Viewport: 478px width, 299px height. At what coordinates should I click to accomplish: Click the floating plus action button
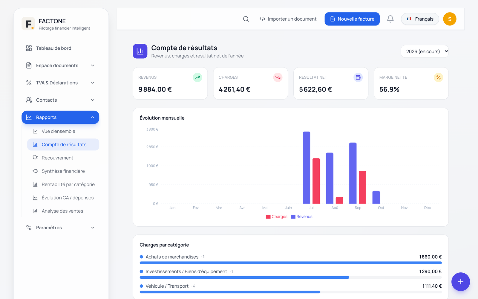(460, 282)
